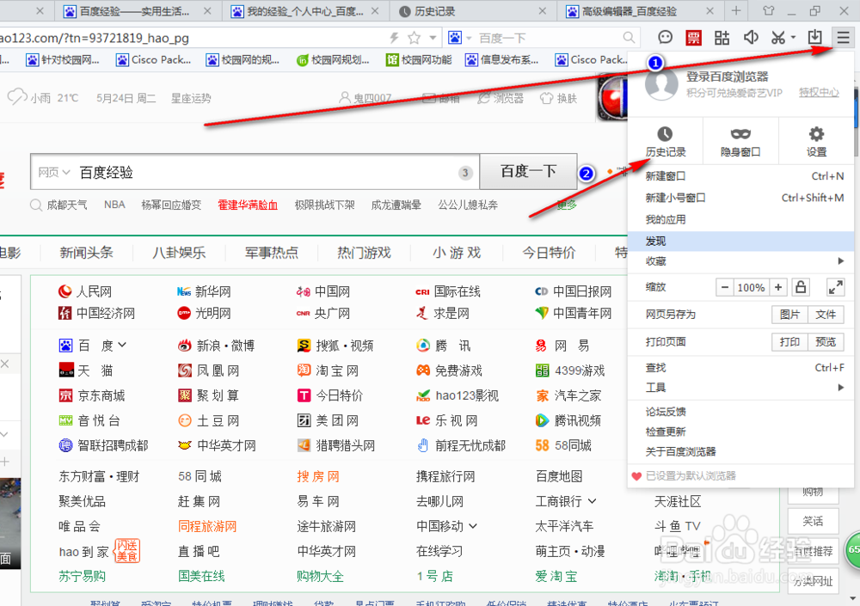Click the skin shirt icon in title bar

[768, 10]
